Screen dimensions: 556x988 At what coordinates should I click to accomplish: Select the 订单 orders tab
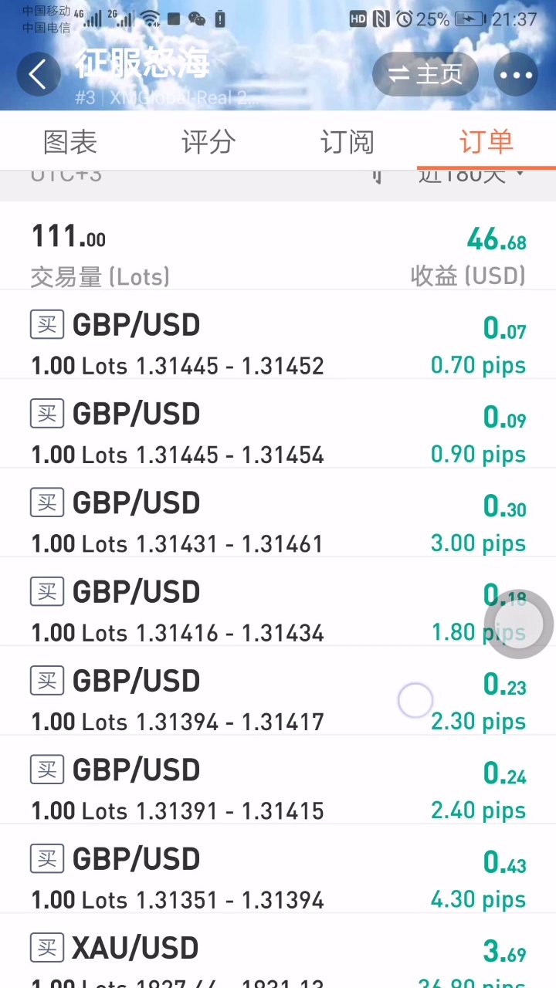pos(486,142)
